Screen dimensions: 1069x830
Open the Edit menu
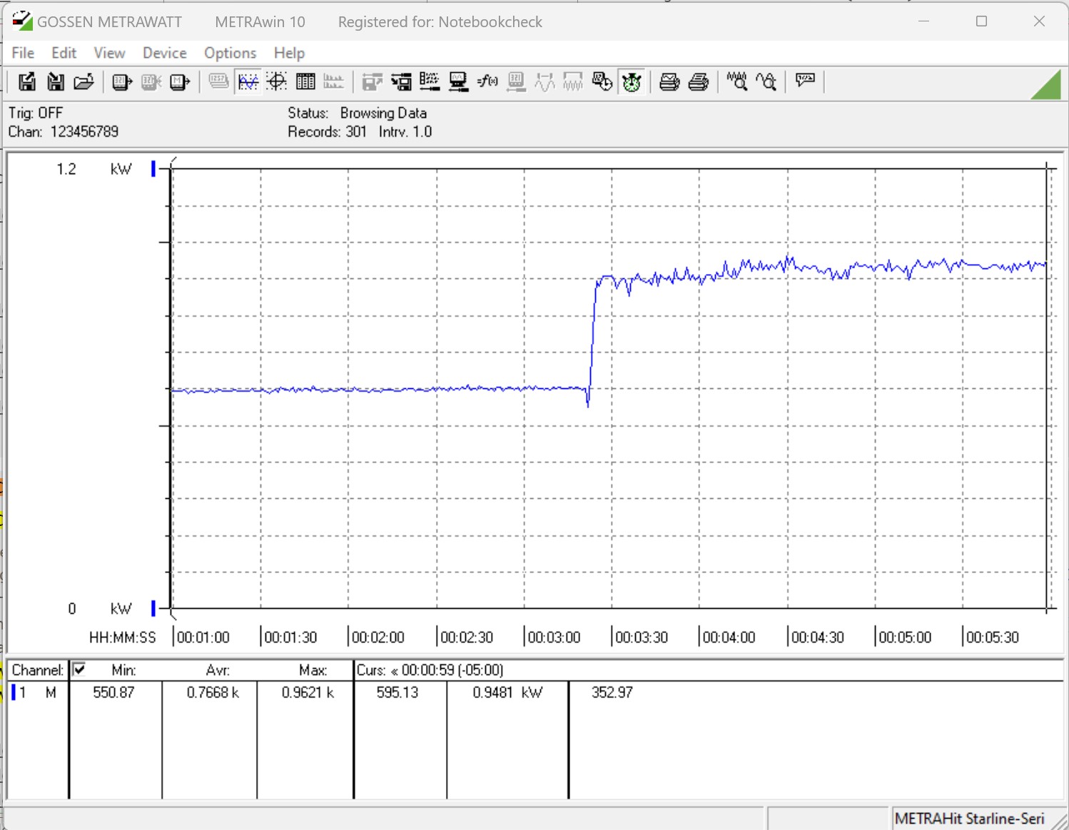tap(64, 53)
